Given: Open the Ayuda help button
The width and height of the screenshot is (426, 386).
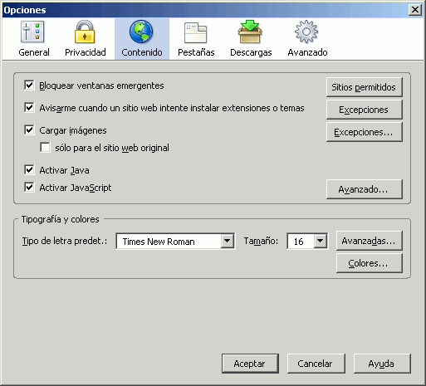Looking at the screenshot, I should pos(382,364).
